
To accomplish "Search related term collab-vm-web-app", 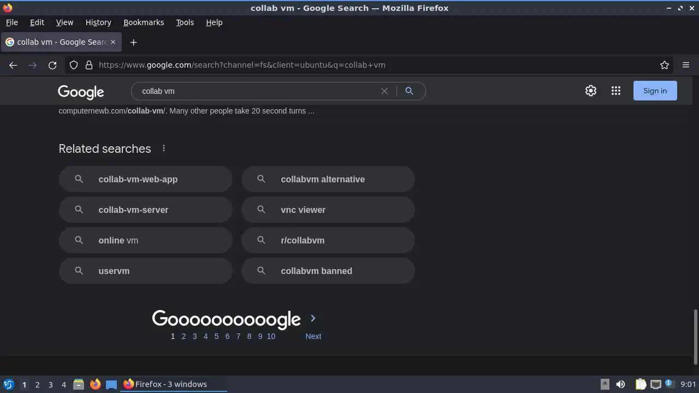I will click(x=146, y=179).
